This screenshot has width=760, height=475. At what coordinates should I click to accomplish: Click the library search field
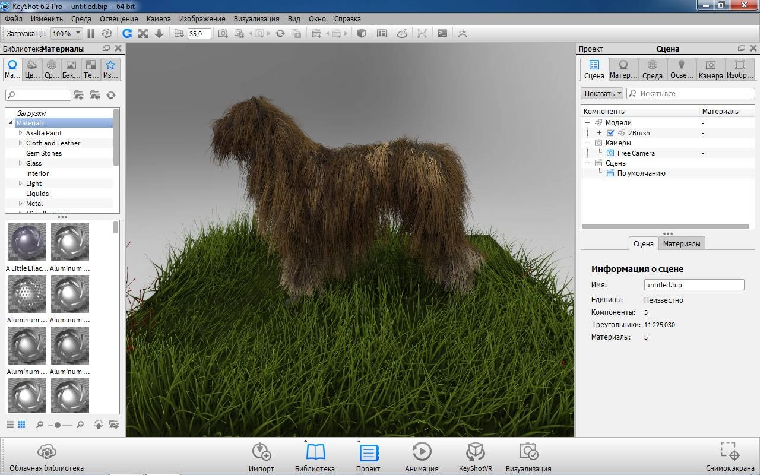pyautogui.click(x=39, y=95)
